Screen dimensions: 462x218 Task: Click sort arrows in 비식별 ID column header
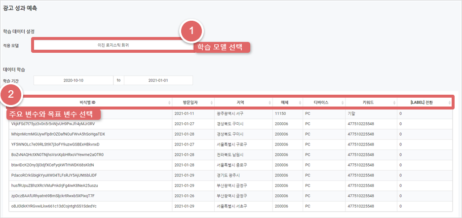coord(169,103)
